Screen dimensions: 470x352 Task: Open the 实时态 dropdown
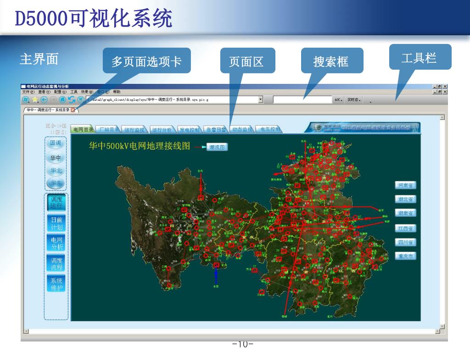click(354, 99)
